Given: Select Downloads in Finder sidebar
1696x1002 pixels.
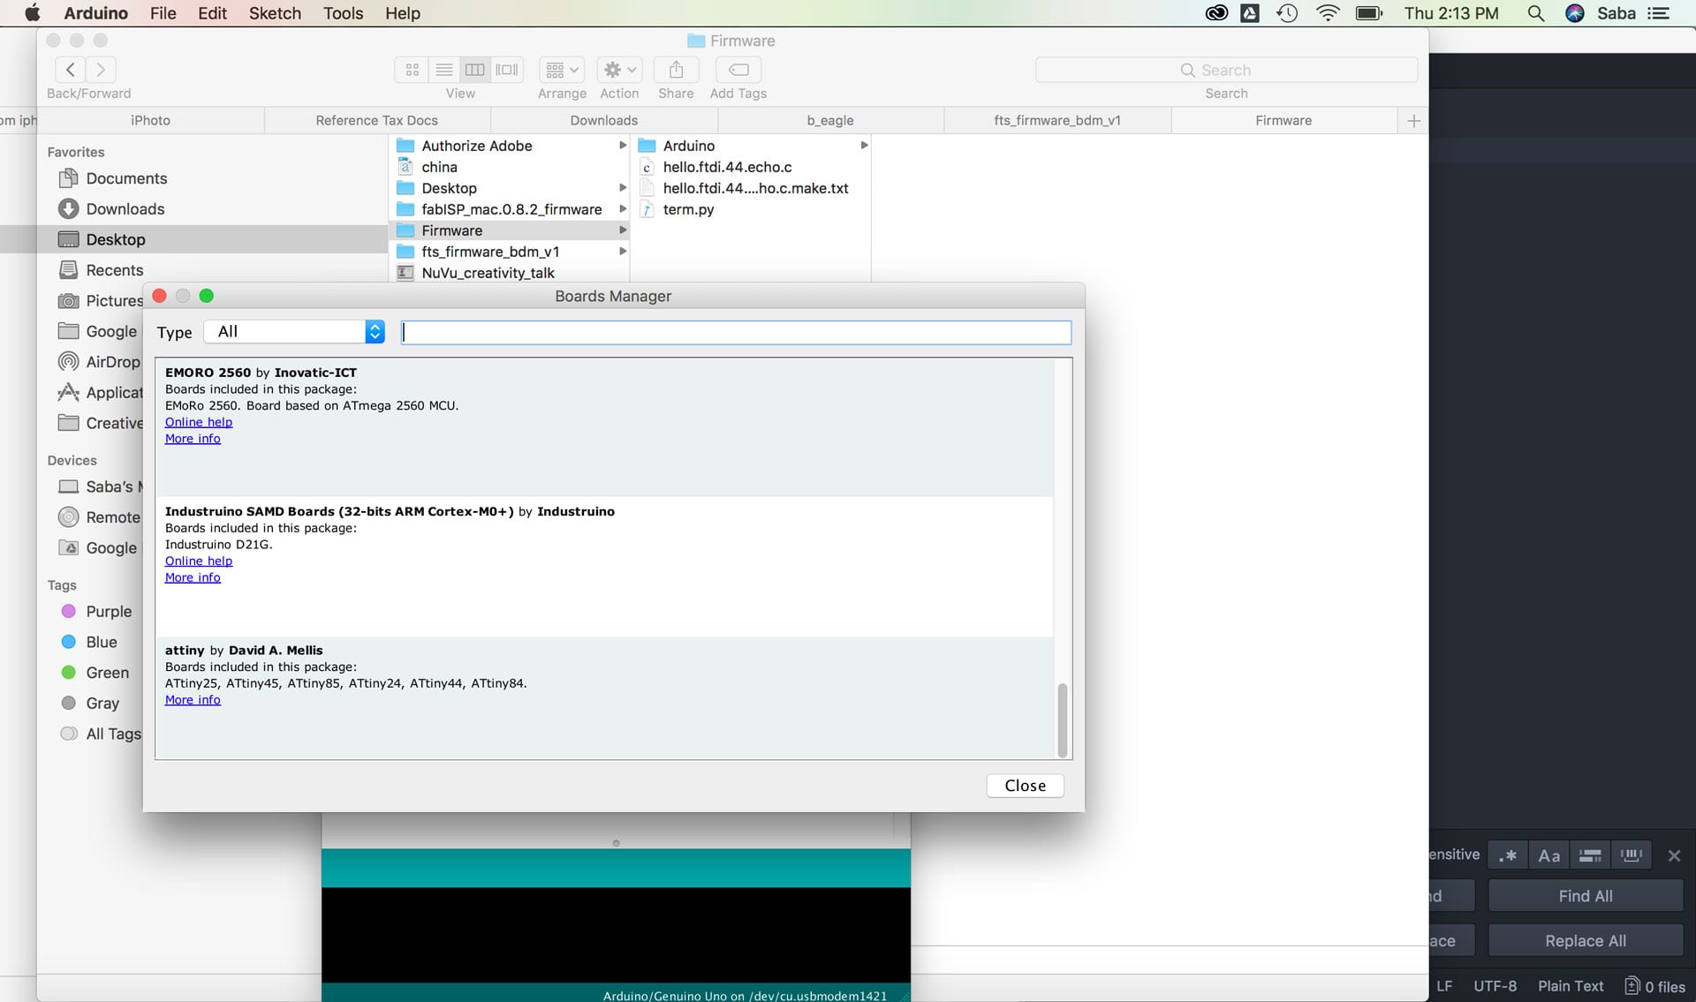Looking at the screenshot, I should click(x=125, y=209).
